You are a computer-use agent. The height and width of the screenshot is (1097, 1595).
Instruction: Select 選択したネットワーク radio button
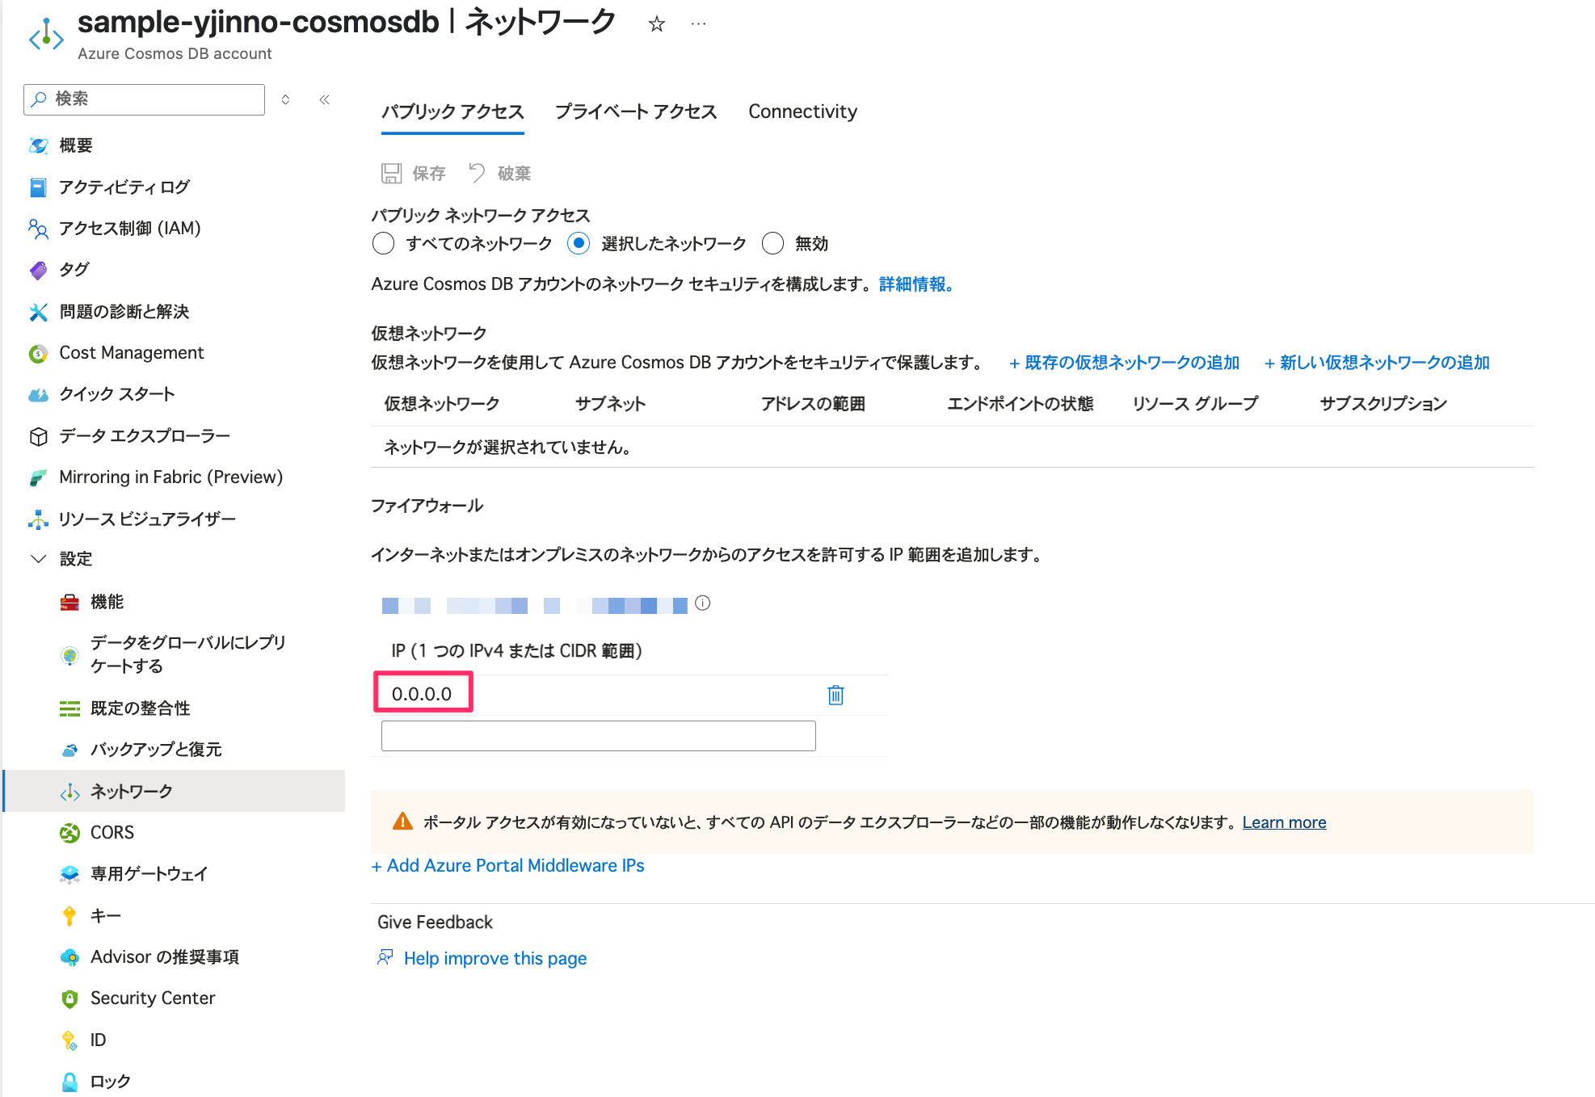pyautogui.click(x=579, y=243)
